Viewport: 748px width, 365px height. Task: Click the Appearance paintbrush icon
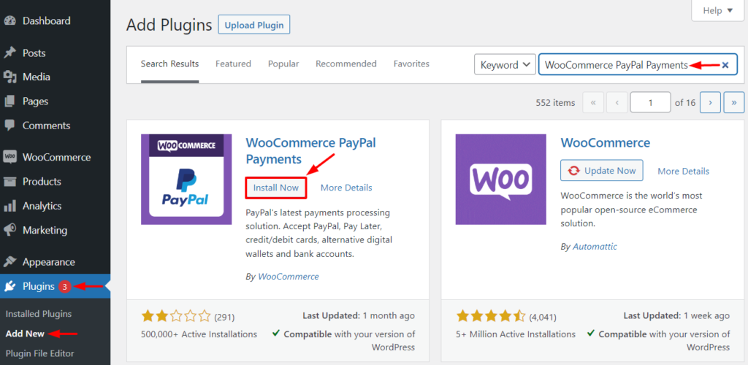(9, 262)
